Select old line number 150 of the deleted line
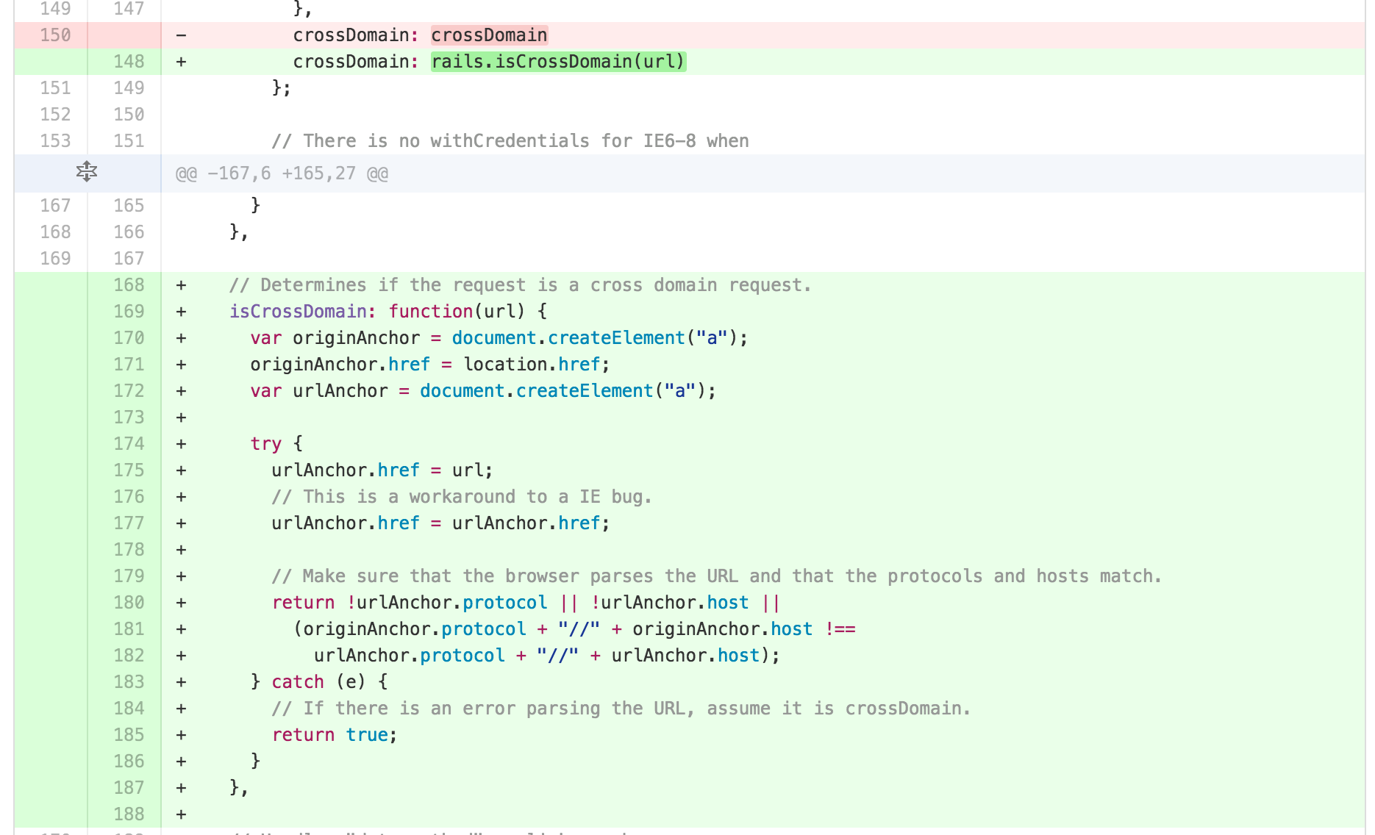Image resolution: width=1375 pixels, height=835 pixels. click(x=55, y=35)
